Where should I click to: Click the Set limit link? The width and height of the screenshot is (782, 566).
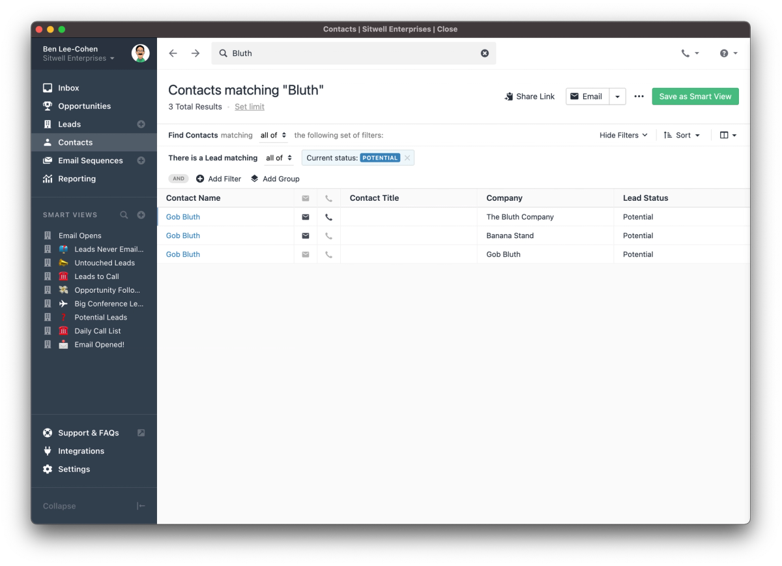(250, 107)
